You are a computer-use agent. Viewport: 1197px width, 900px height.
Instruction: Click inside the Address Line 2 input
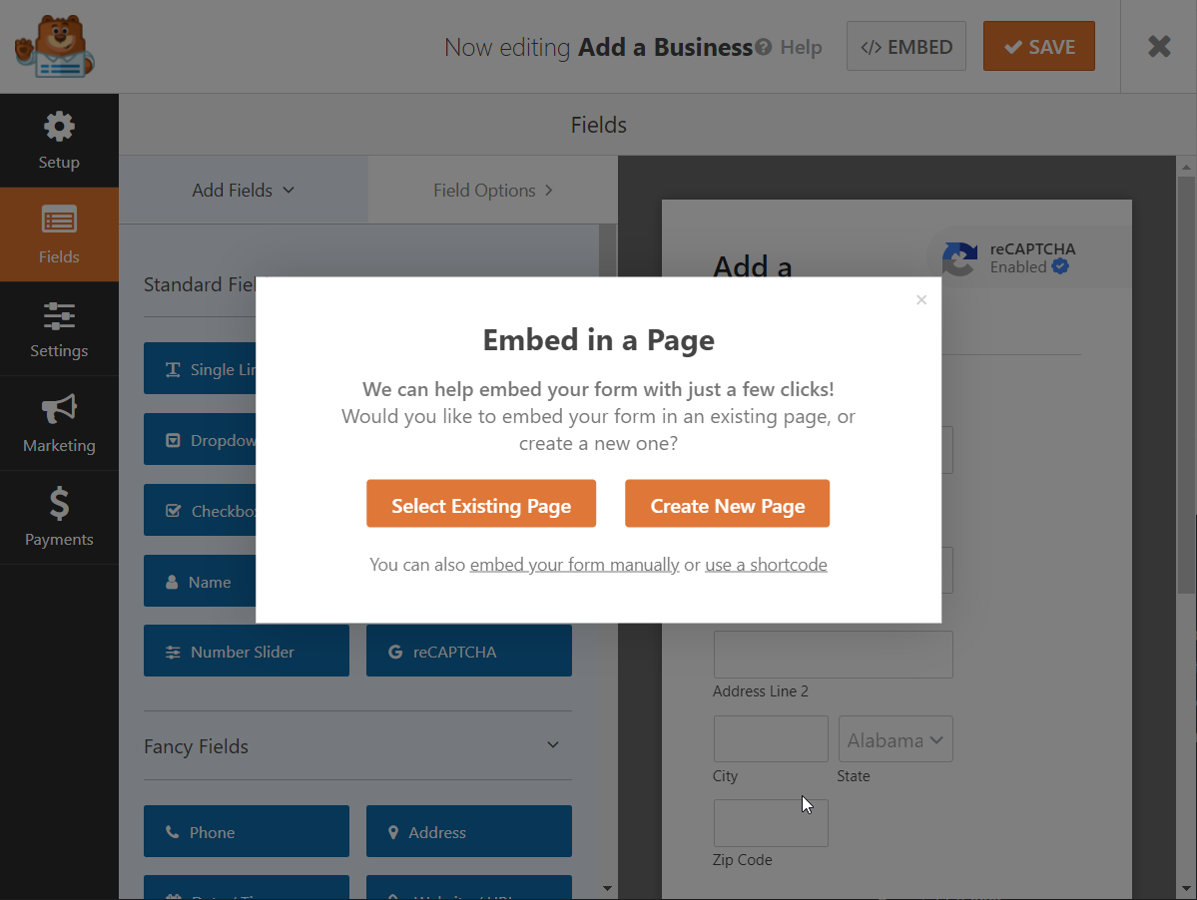833,655
